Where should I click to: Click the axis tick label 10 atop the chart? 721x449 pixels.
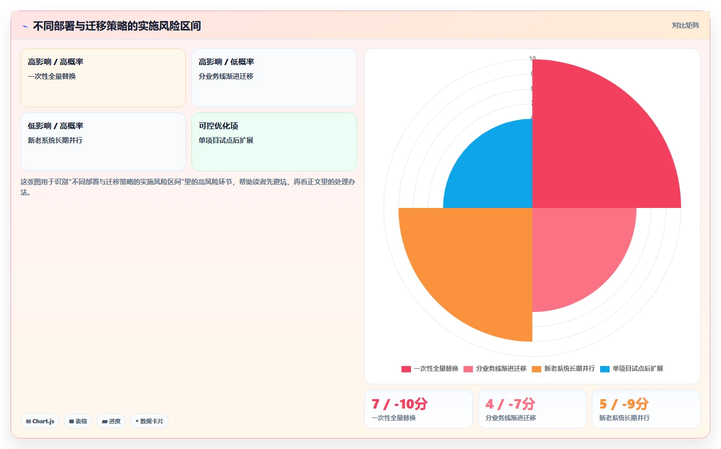pyautogui.click(x=532, y=59)
